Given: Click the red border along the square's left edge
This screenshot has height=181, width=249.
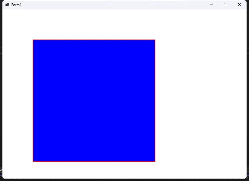Looking at the screenshot, I should click(x=33, y=100).
